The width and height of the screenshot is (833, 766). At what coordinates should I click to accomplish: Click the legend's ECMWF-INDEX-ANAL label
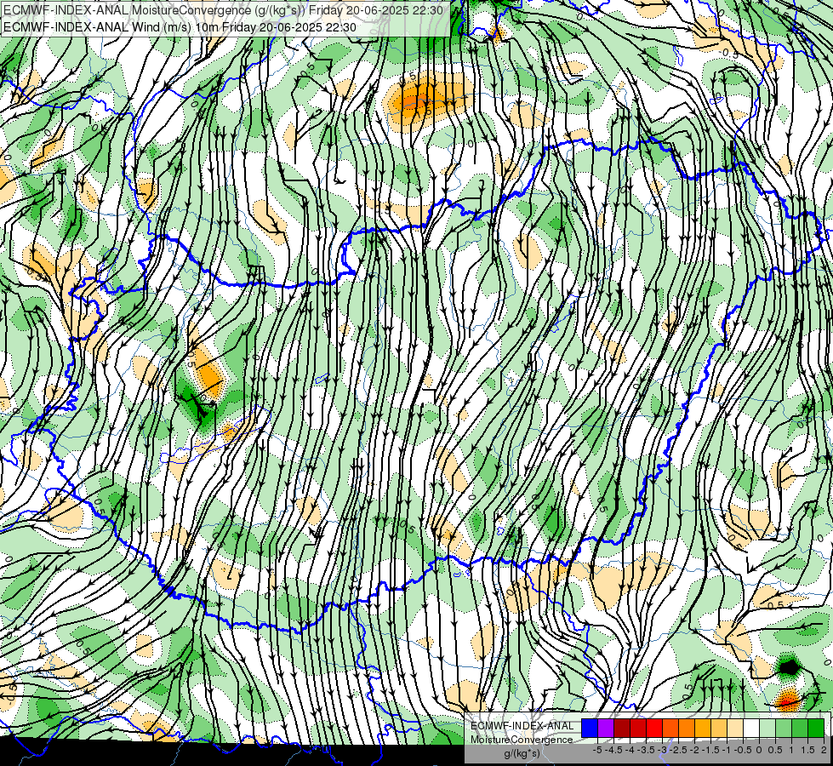point(522,726)
